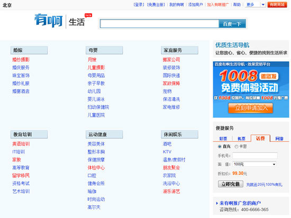The height and width of the screenshot is (218, 291).
Task: Open the 面值 100元 dropdown
Action: [254, 164]
